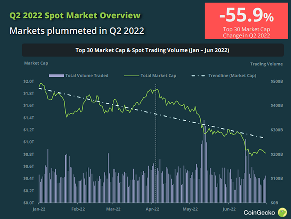Select the Jan-22 x-axis label
Viewport: 291px width, 219px height.
coord(39,209)
